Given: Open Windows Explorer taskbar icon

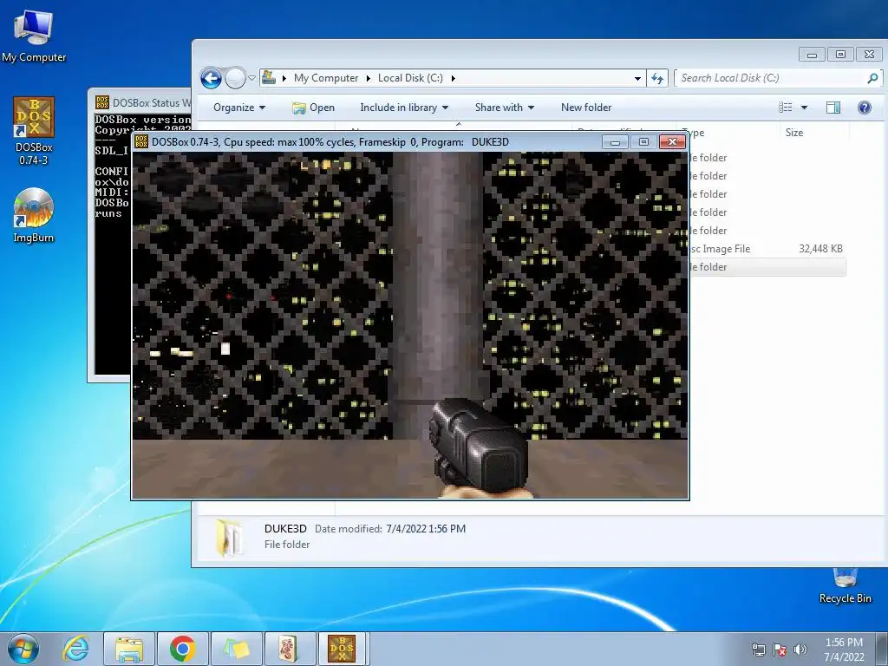Looking at the screenshot, I should (128, 649).
